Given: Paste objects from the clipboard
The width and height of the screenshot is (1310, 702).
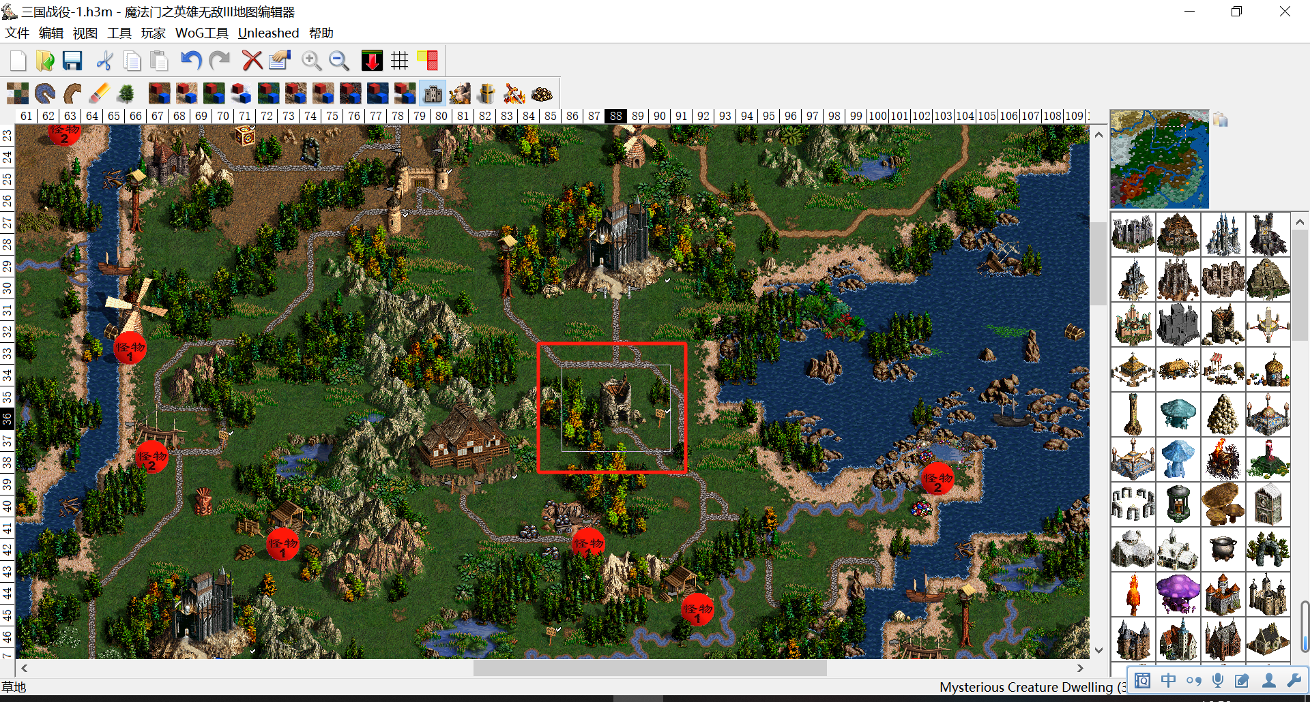Looking at the screenshot, I should tap(159, 61).
